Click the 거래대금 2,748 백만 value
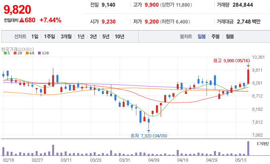Screen dimensions: 270x164 coord(249,22)
